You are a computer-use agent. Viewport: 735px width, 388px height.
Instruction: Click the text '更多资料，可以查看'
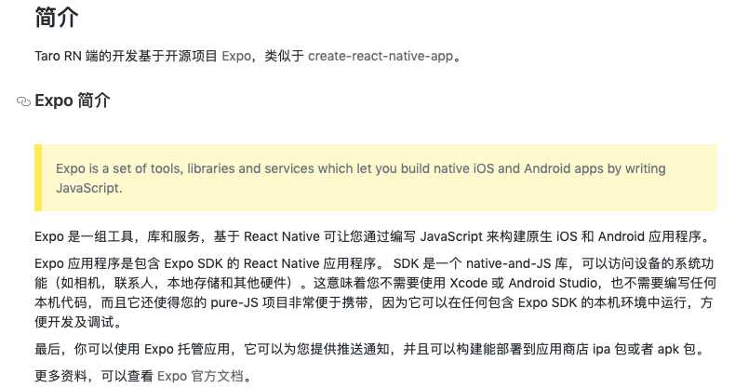[94, 376]
